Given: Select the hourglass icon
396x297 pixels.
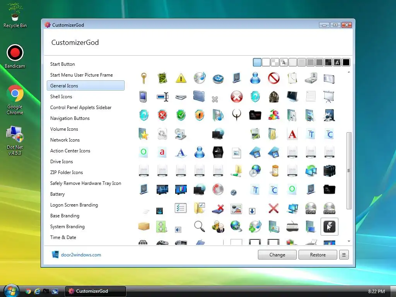Looking at the screenshot, I should [x=275, y=171].
